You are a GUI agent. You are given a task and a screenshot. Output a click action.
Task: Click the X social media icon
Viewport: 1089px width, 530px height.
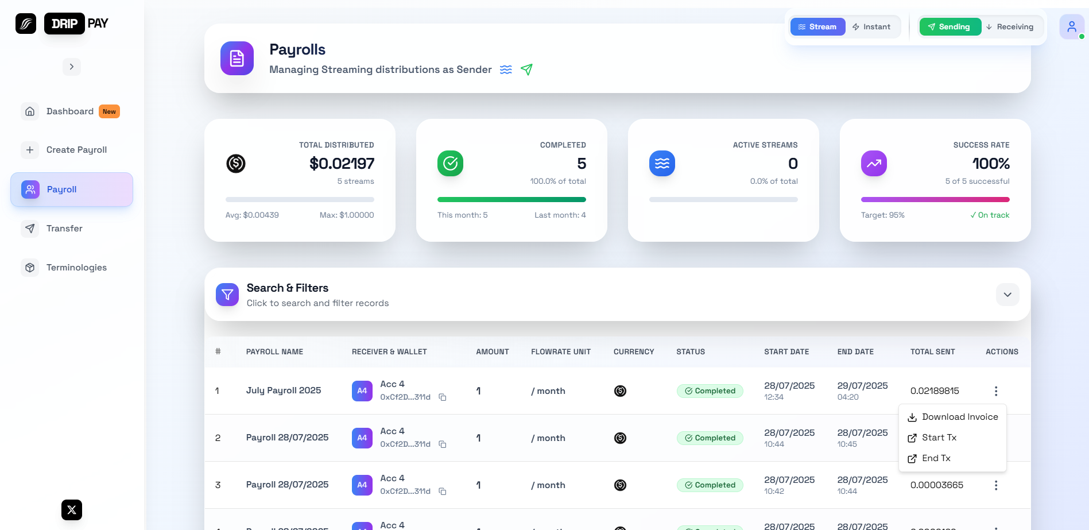(72, 510)
